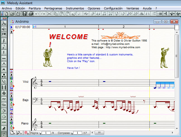The width and height of the screenshot is (181, 137).
Task: Toggle the Piano staff speaker mute
Action: (x=11, y=123)
